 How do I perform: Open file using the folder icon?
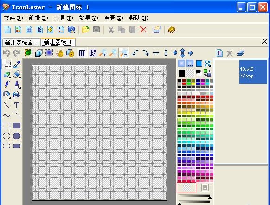pos(85,30)
